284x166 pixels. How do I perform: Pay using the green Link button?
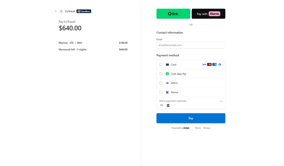coord(173,14)
